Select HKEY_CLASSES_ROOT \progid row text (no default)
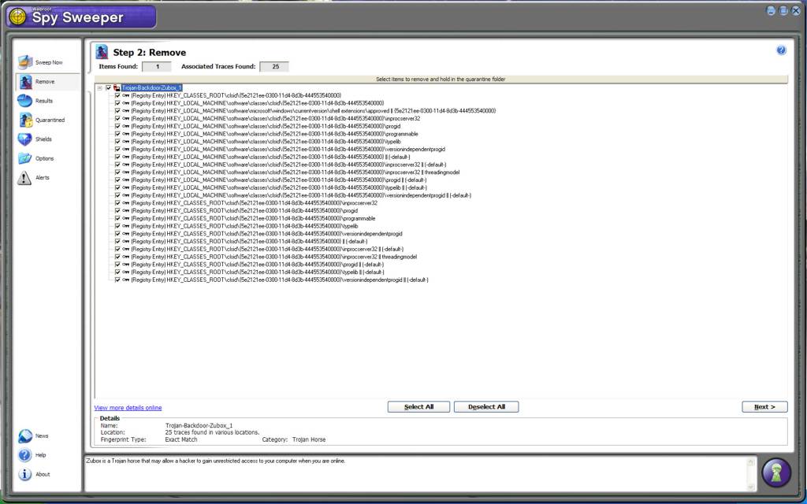807x504 pixels. tap(244, 211)
